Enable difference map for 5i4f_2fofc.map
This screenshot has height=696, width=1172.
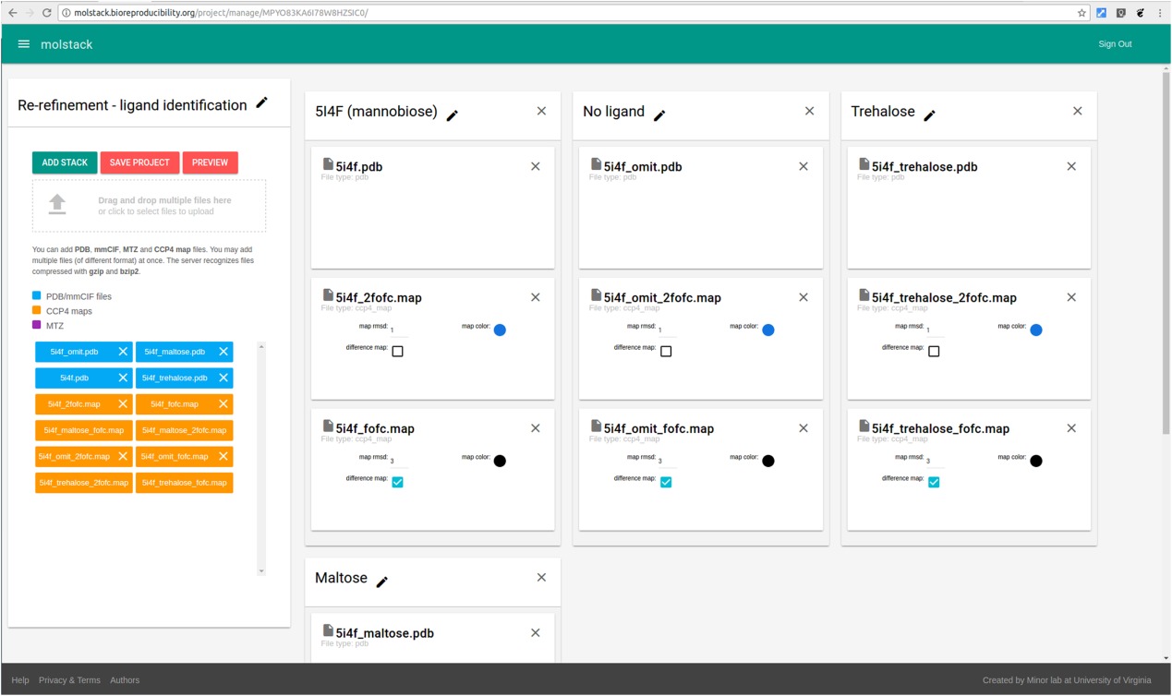point(398,352)
